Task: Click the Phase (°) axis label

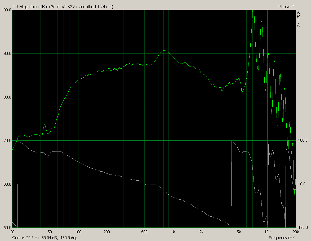Action: [x=287, y=7]
